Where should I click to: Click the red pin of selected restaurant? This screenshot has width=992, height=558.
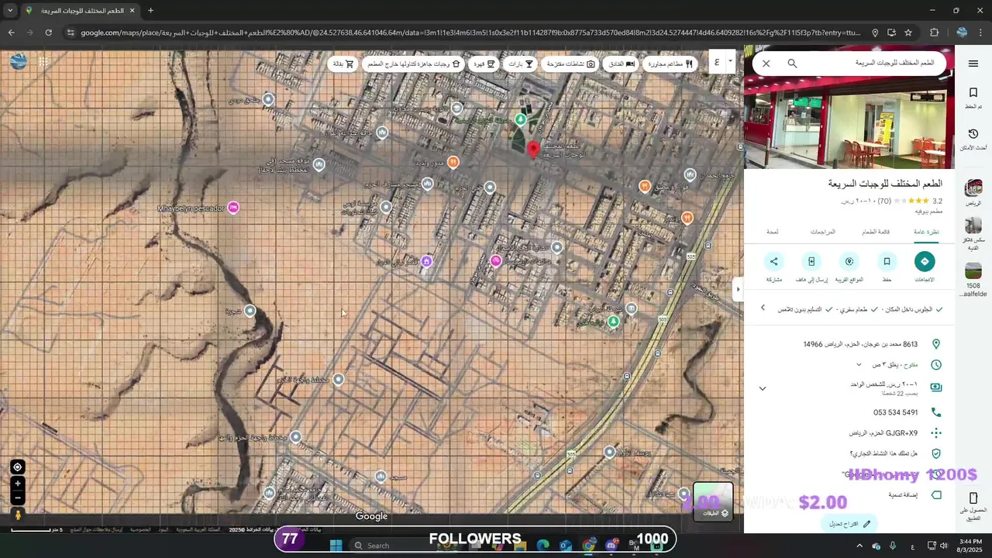coord(532,150)
